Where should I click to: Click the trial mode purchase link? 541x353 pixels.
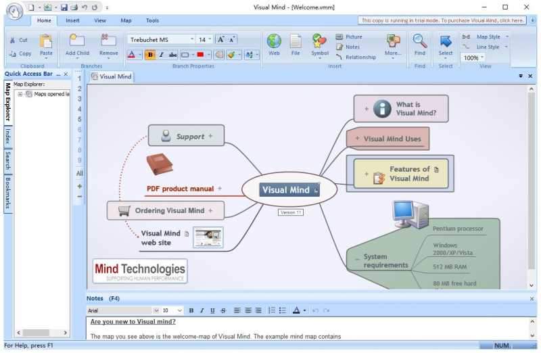pos(442,20)
